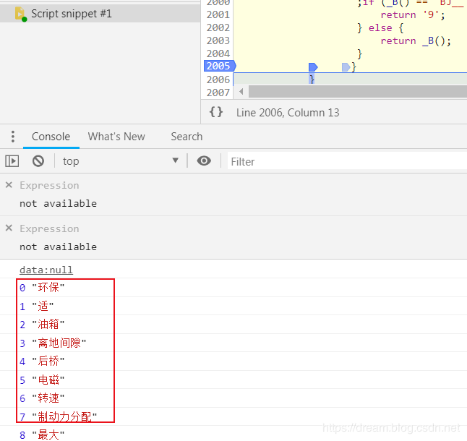Click the return '9'; code line
Screen dimensions: 467x441
(413, 14)
